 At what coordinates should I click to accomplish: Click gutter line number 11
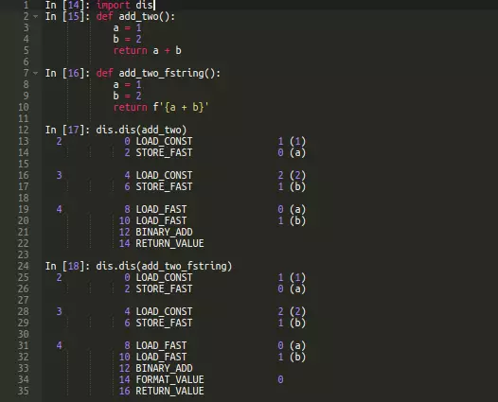23,118
